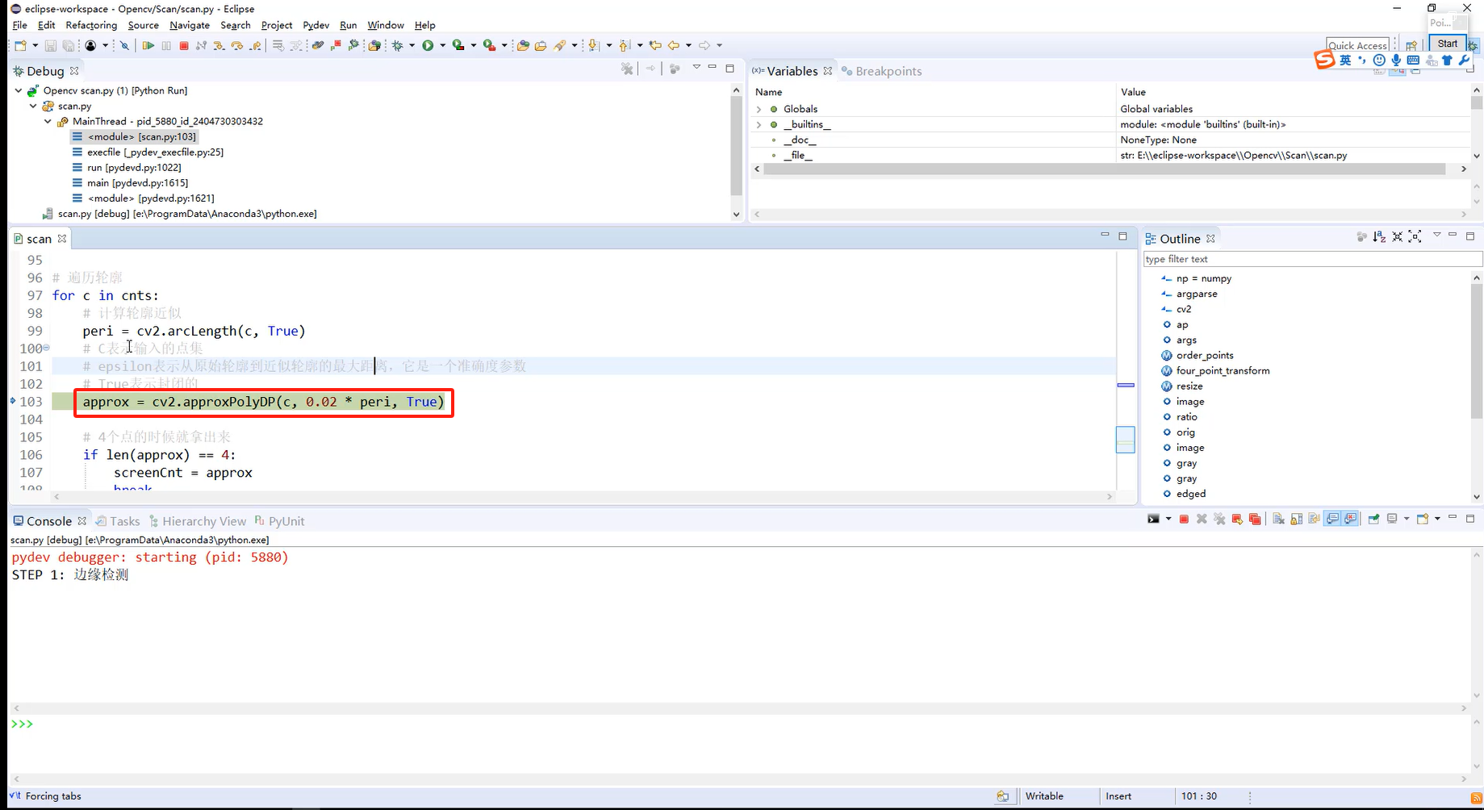Toggle console Word Wrap icon
The width and height of the screenshot is (1484, 810).
(x=1314, y=519)
